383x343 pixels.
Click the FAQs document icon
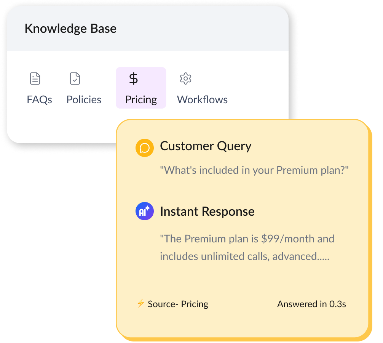pyautogui.click(x=35, y=79)
